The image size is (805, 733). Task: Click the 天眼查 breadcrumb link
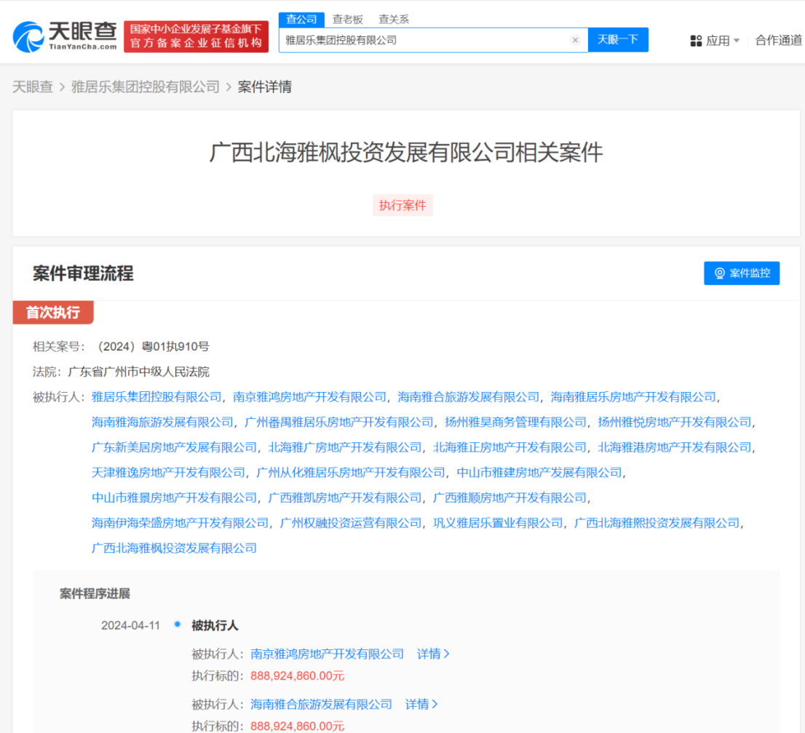(x=33, y=86)
